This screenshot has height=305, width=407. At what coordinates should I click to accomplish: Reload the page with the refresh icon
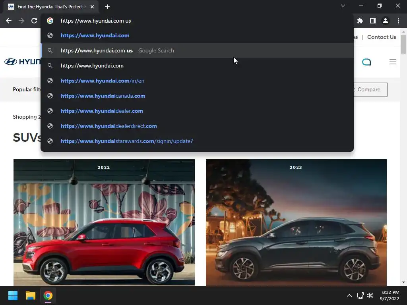point(34,21)
